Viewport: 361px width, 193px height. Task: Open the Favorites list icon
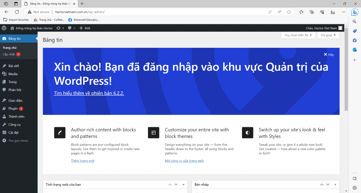[x=301, y=12]
